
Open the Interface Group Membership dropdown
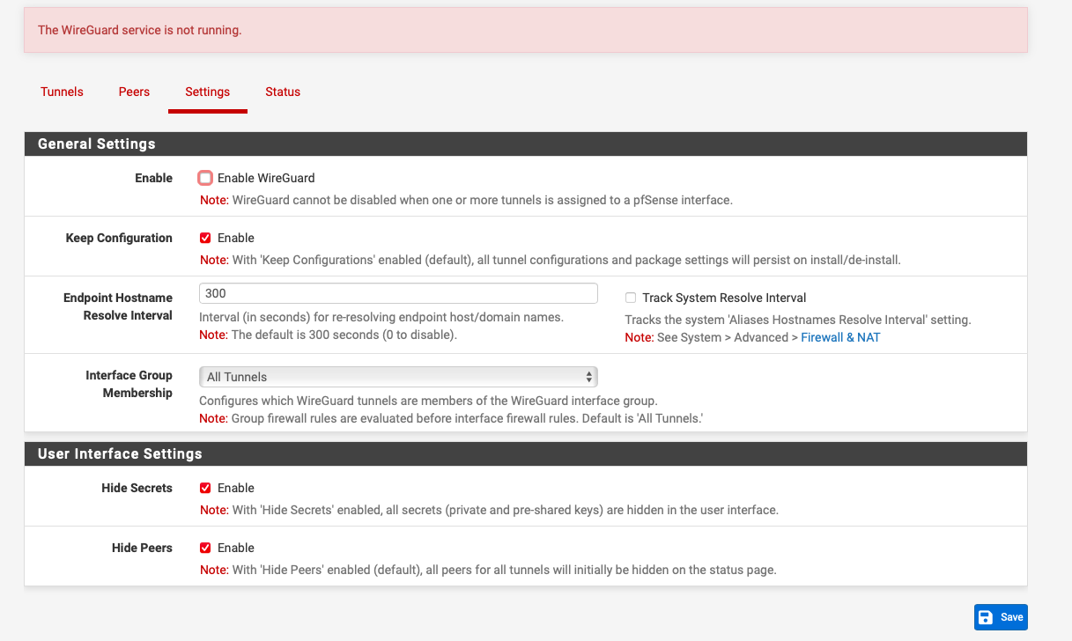(x=397, y=377)
